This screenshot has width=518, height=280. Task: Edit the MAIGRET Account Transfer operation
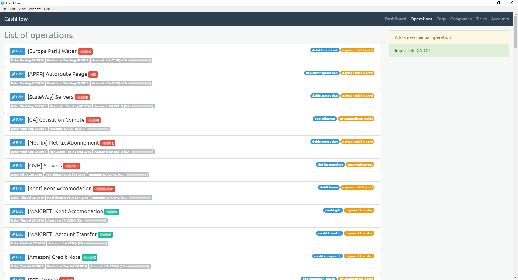[x=18, y=234]
